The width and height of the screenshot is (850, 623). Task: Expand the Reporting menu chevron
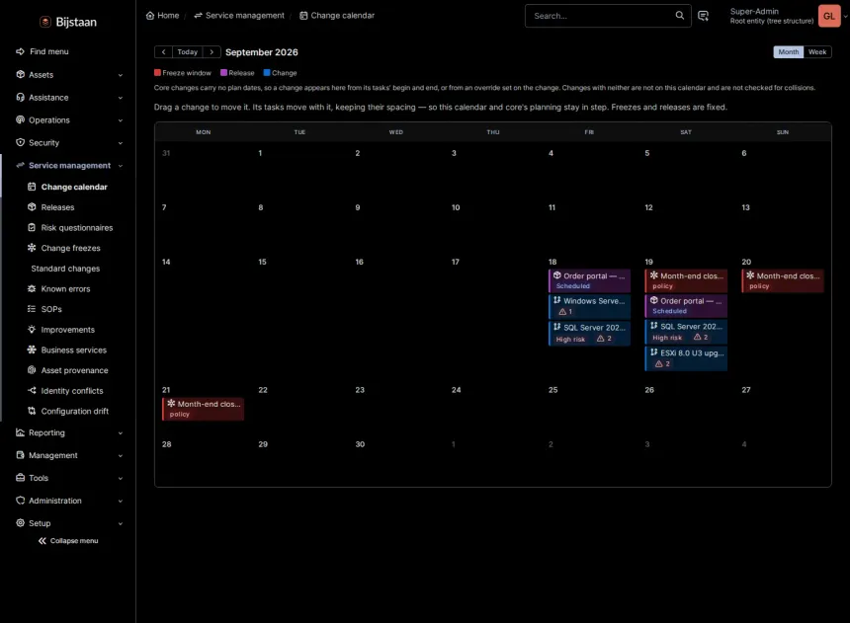121,433
